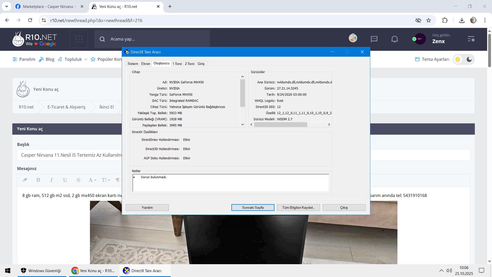Open the colorful wheel icon in header

coord(353,38)
